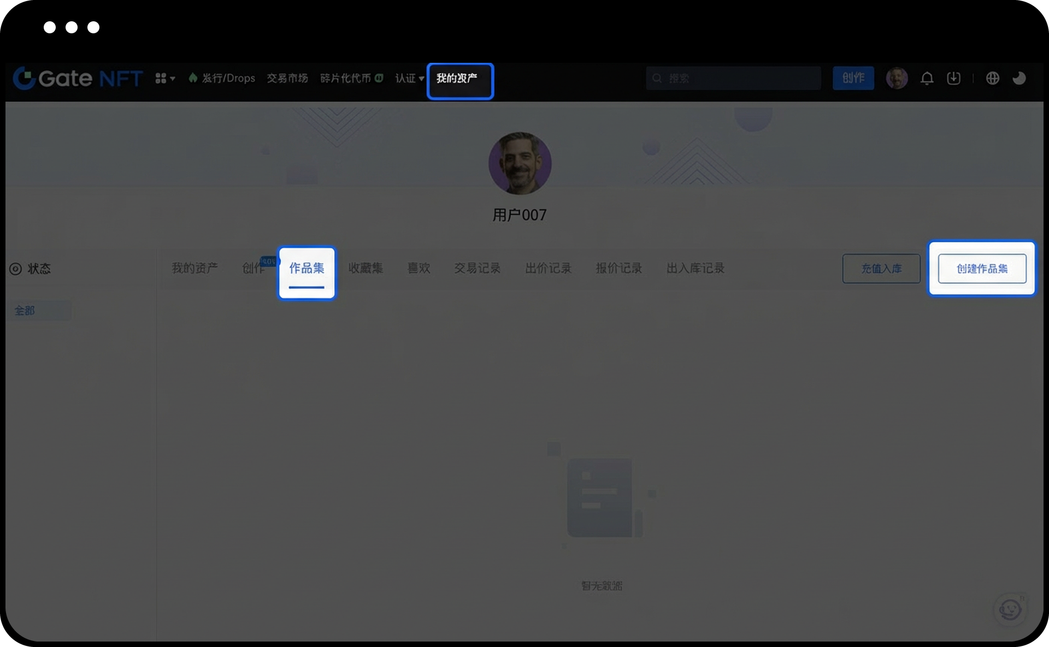Open the notifications bell
Screen dimensions: 1049x647
tap(927, 79)
